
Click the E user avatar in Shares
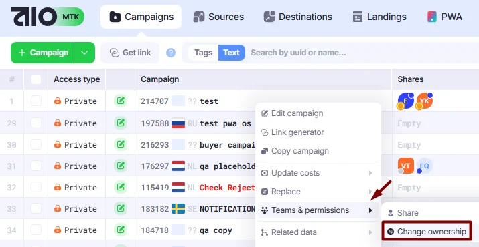pyautogui.click(x=406, y=101)
